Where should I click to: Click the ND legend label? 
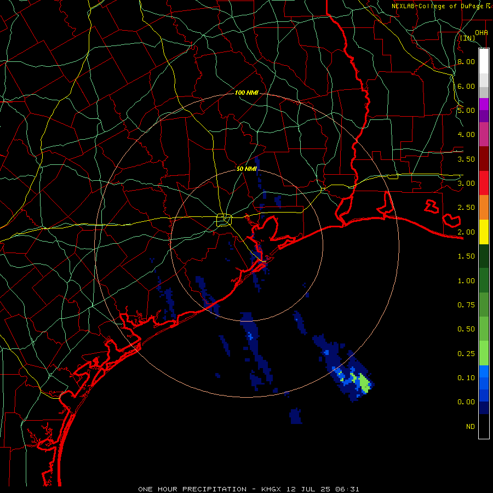471,427
